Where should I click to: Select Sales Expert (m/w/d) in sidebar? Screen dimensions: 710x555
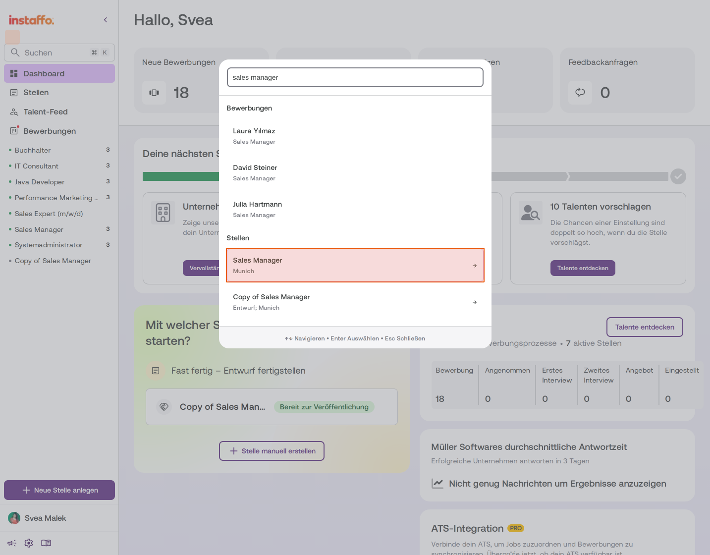pos(59,214)
